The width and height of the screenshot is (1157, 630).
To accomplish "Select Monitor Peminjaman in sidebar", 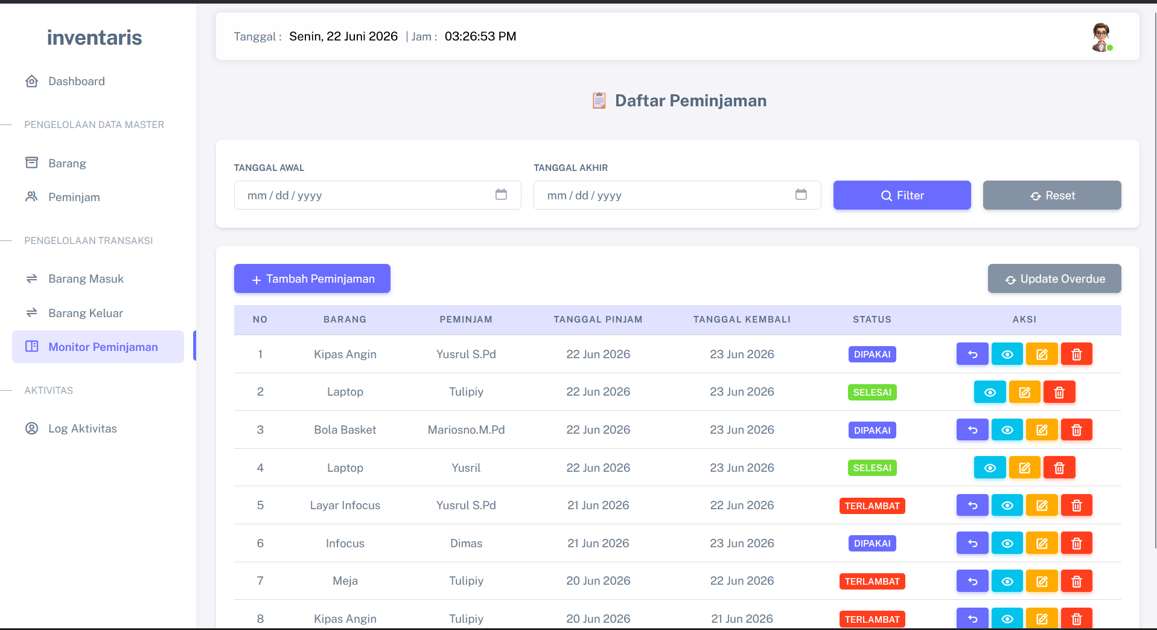I will (98, 347).
